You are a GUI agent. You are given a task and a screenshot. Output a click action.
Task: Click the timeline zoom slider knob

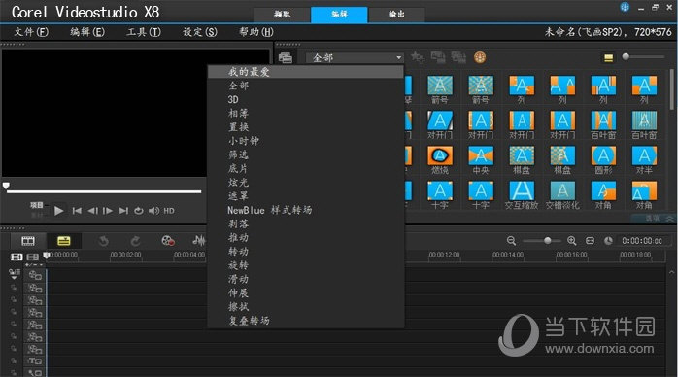click(548, 240)
